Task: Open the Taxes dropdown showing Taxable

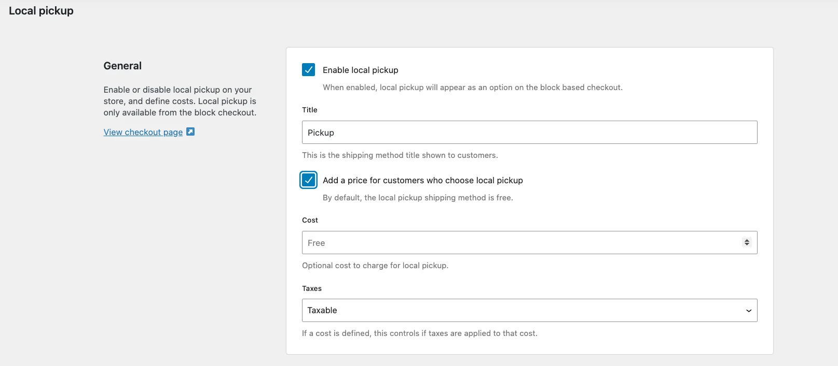Action: coord(529,311)
